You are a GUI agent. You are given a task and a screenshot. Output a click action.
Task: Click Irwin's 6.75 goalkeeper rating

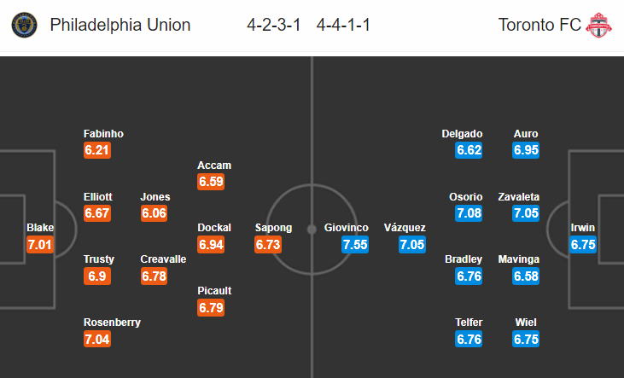pos(583,244)
